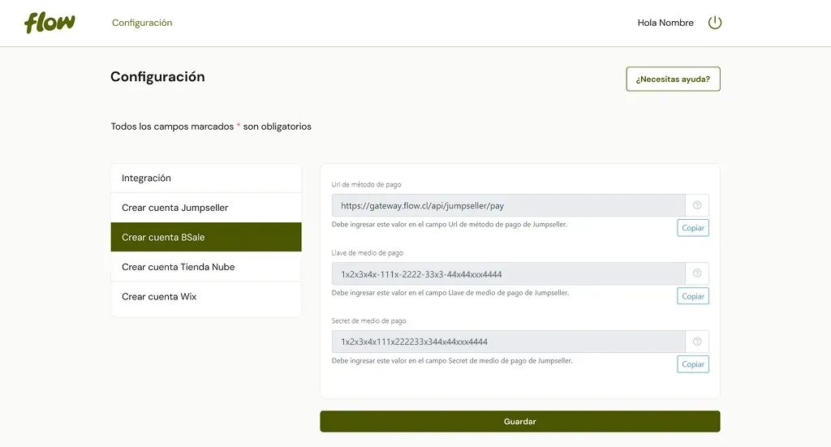Copy the Llave de medio de pago value
831x447 pixels.
693,296
